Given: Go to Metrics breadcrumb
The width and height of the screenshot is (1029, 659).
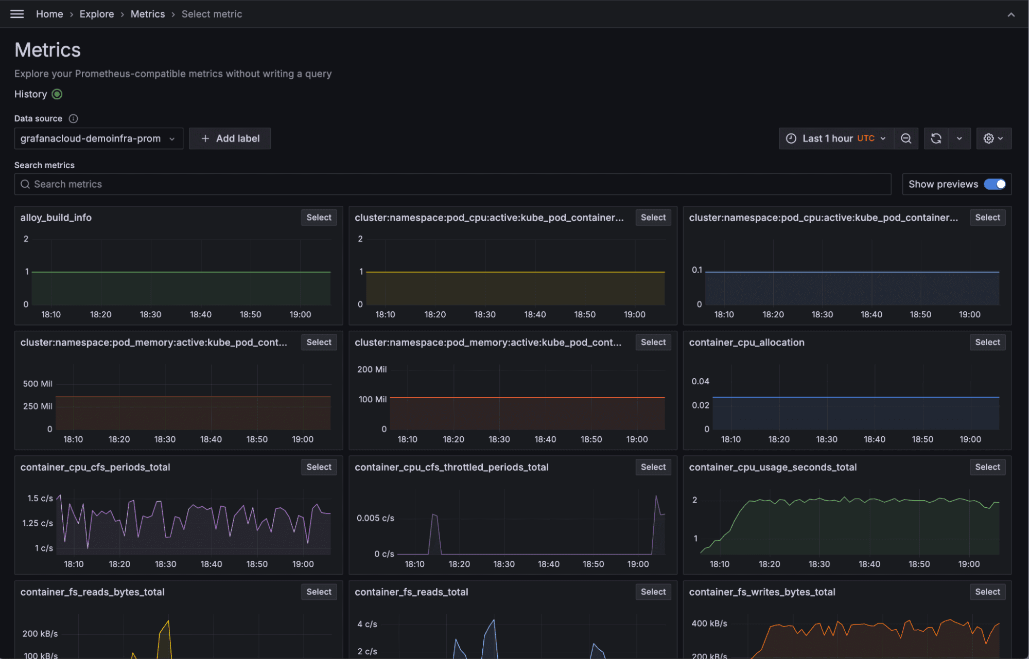Looking at the screenshot, I should (x=148, y=14).
